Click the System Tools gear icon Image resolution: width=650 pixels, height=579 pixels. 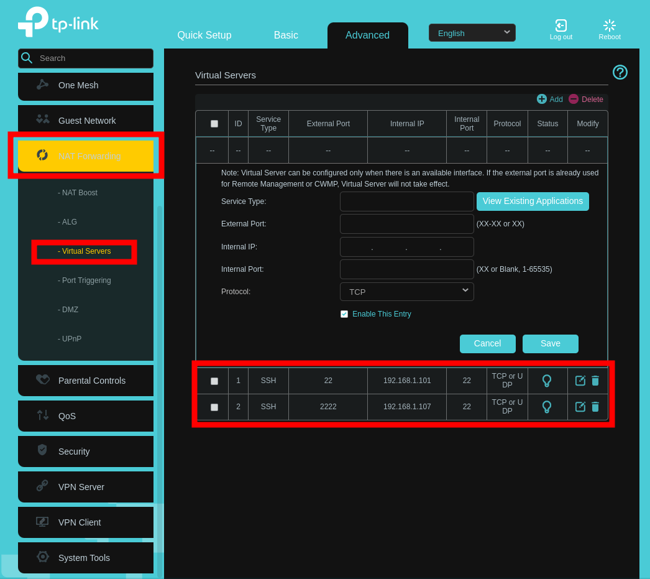pos(43,557)
